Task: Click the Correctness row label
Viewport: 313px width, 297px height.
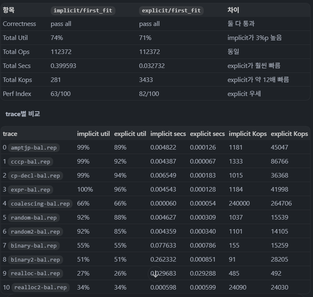Action: 19,24
